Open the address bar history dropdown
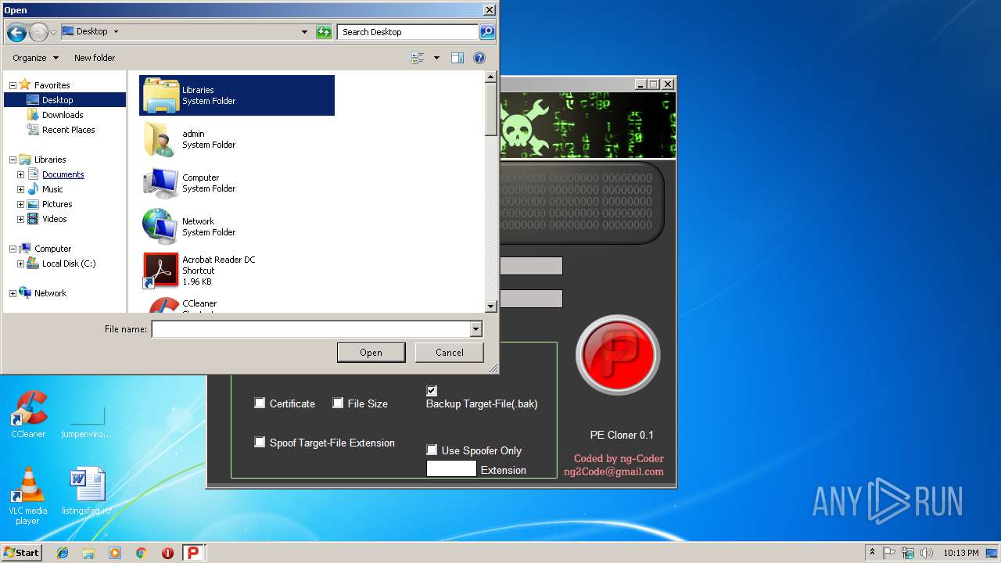 [x=304, y=32]
